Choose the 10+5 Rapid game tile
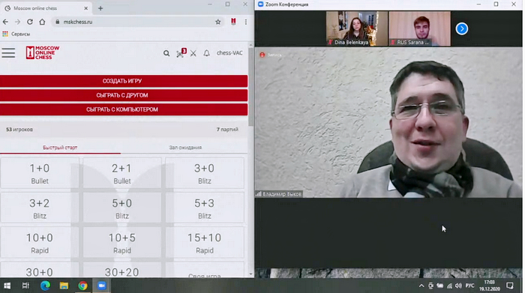Screen dimensions: 525x293 click(122, 243)
